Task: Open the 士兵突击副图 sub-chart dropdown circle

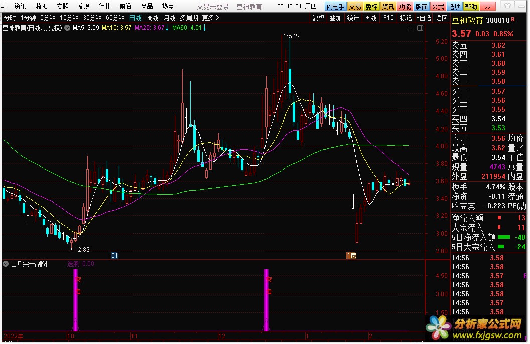Action: click(x=6, y=264)
